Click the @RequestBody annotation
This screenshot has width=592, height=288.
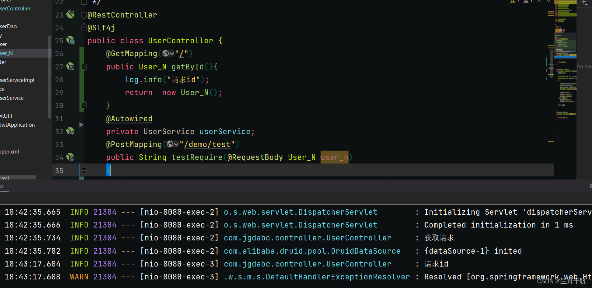point(255,157)
